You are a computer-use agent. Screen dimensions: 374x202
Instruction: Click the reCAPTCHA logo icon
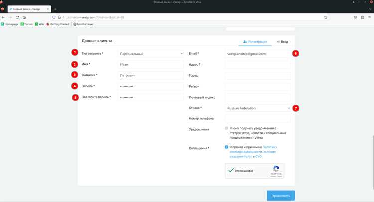tap(276, 169)
